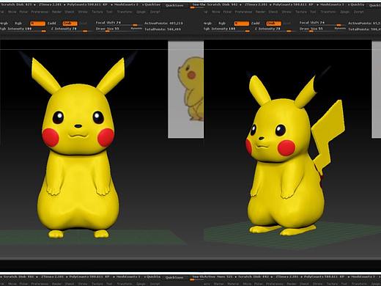Open Transform menu in top-right ZBrush window
Image resolution: width=381 pixels, height=286 pixels.
coord(328,12)
